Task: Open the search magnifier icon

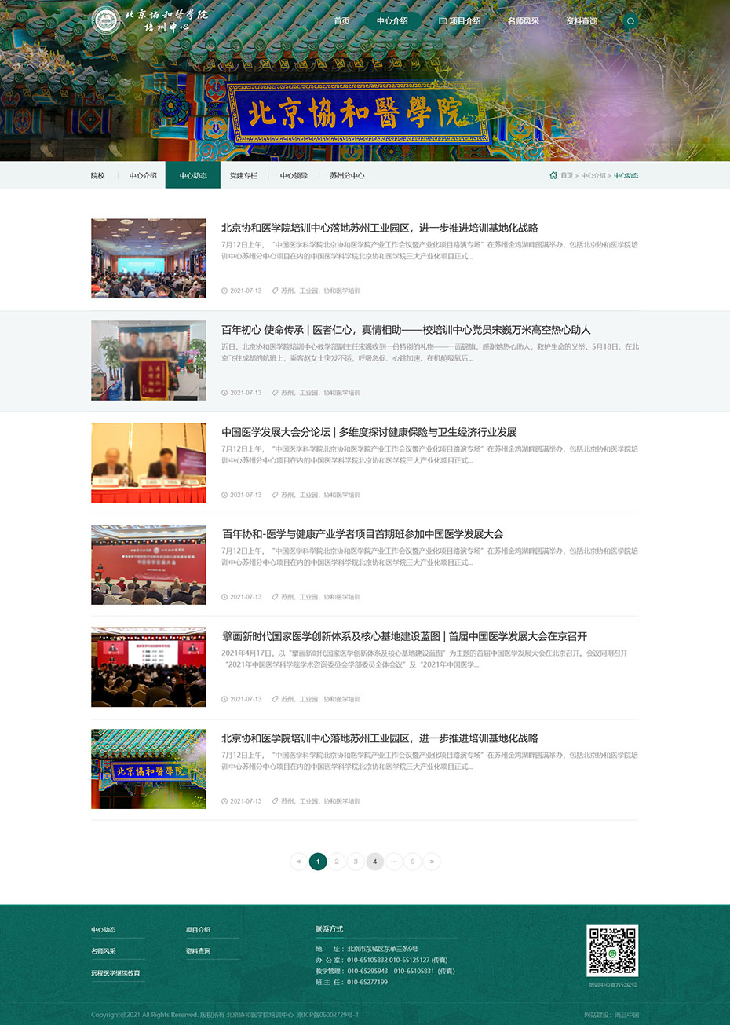Action: pyautogui.click(x=630, y=21)
